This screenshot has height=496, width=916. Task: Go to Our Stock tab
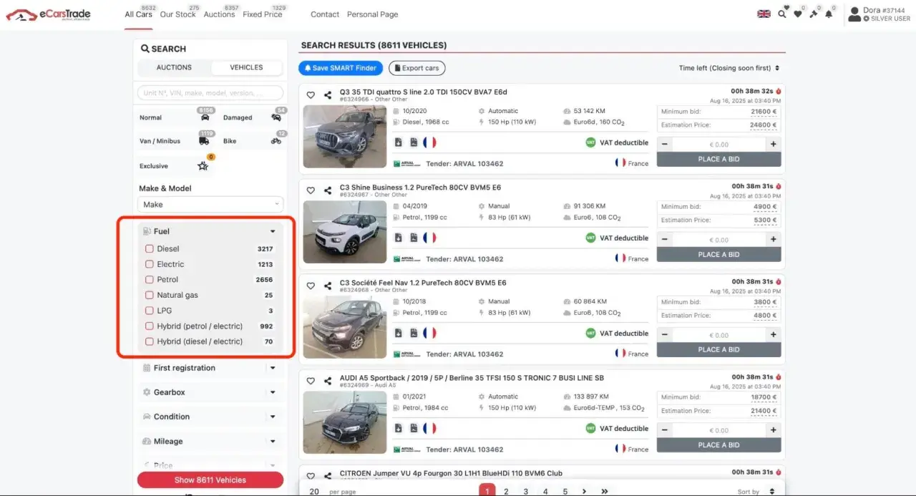point(177,14)
